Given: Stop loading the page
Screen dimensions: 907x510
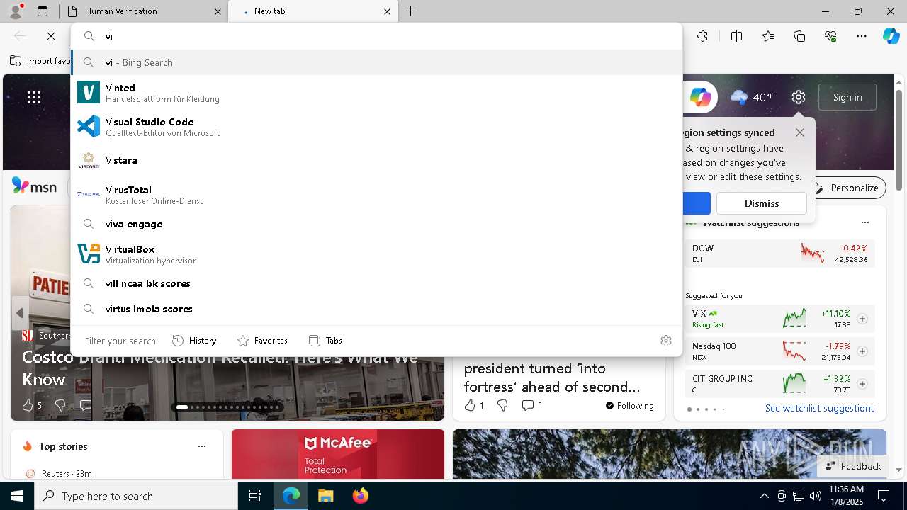Looking at the screenshot, I should pos(51,36).
